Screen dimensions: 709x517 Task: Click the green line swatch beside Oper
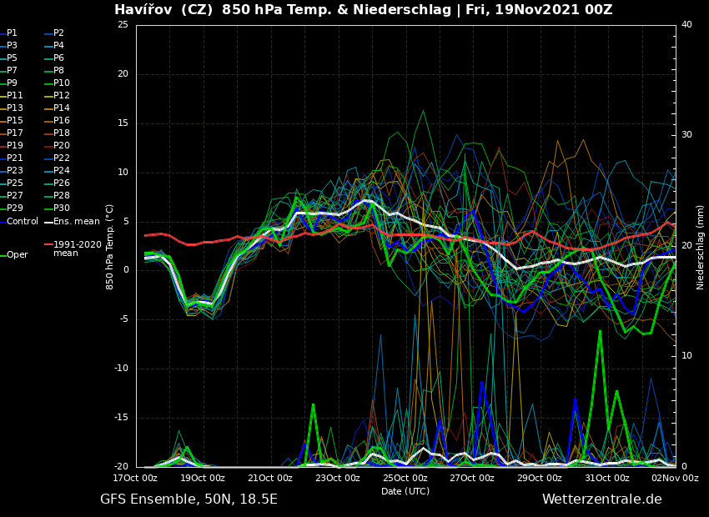pyautogui.click(x=3, y=255)
